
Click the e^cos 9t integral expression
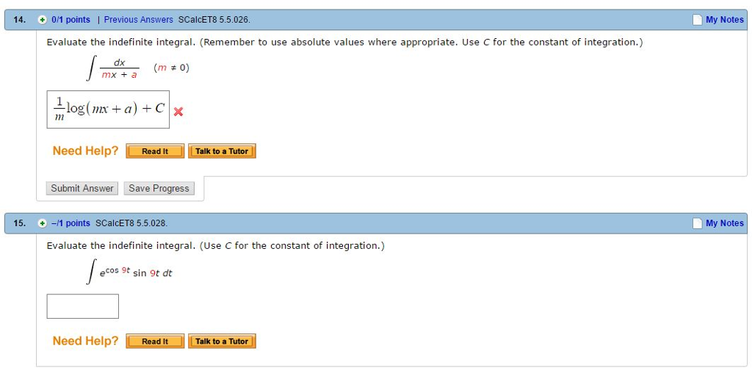click(x=129, y=272)
